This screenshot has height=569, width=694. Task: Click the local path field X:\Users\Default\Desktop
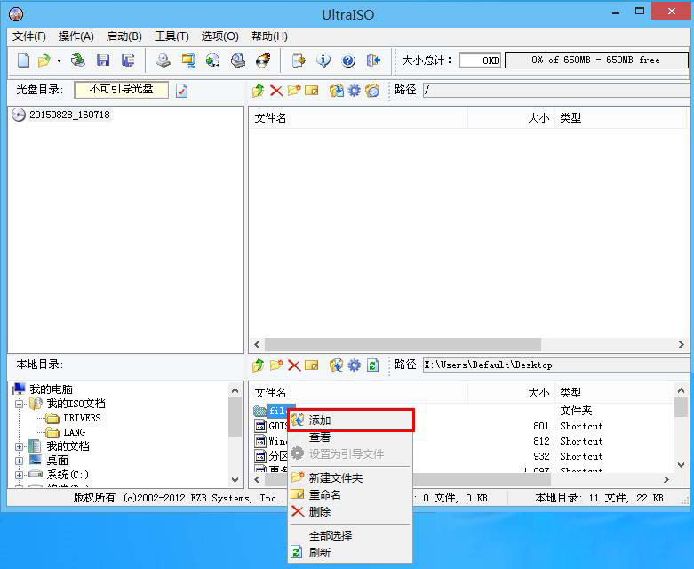tap(555, 365)
